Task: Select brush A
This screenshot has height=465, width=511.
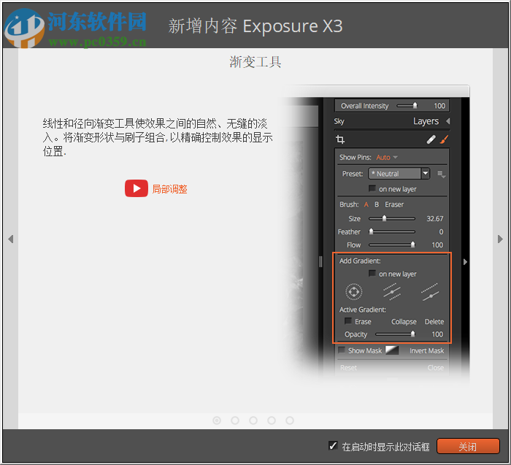Action: (366, 204)
